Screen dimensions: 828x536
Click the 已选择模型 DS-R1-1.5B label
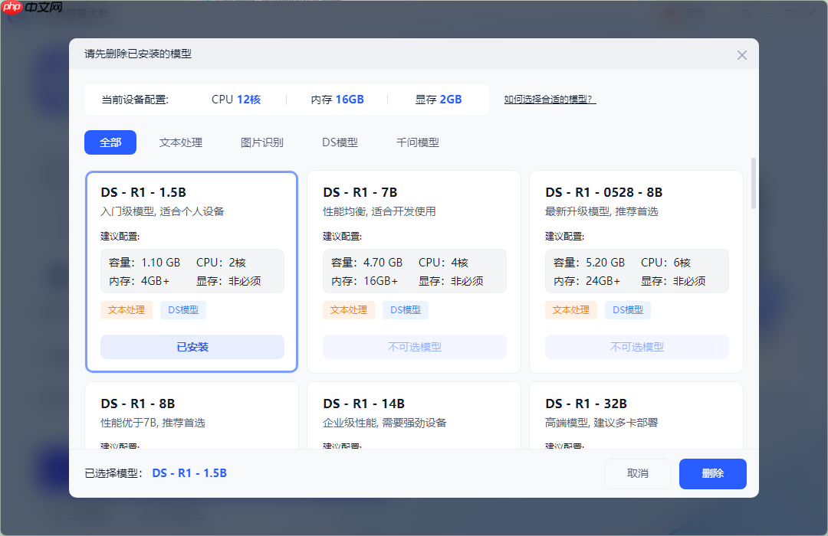pyautogui.click(x=153, y=472)
